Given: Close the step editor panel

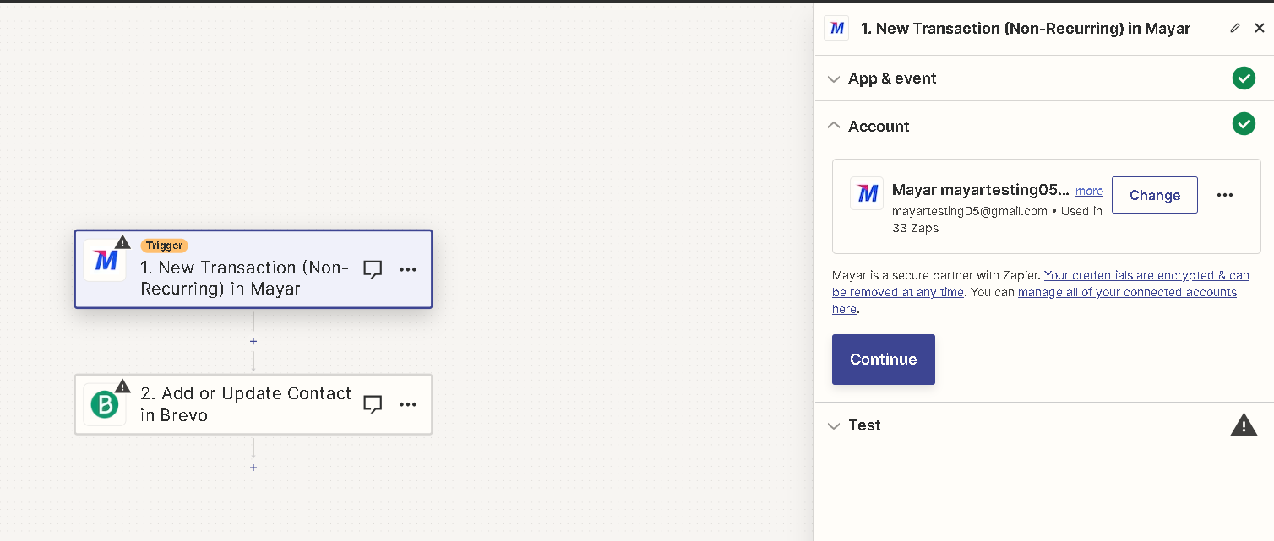Looking at the screenshot, I should [x=1260, y=28].
